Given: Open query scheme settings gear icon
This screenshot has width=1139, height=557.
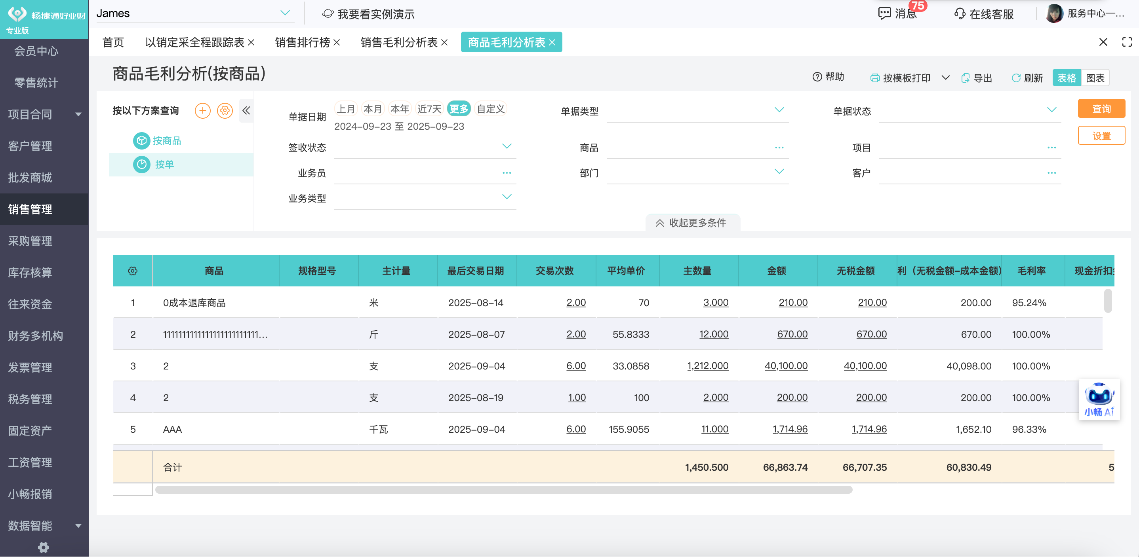Looking at the screenshot, I should pyautogui.click(x=225, y=110).
